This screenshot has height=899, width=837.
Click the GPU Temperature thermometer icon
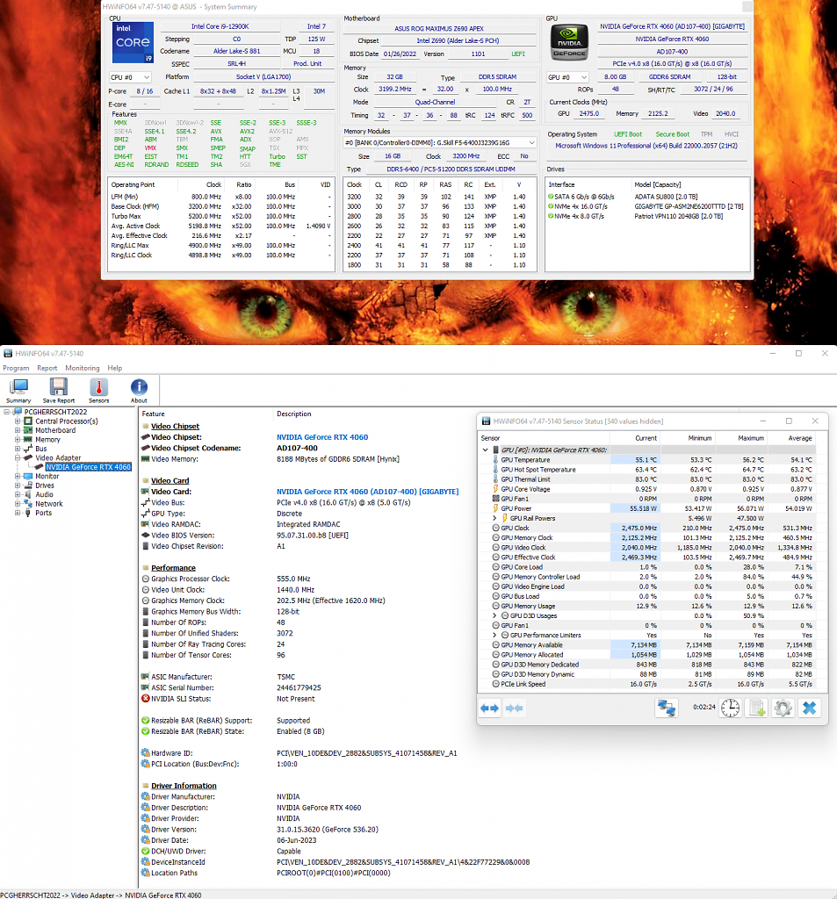(495, 460)
